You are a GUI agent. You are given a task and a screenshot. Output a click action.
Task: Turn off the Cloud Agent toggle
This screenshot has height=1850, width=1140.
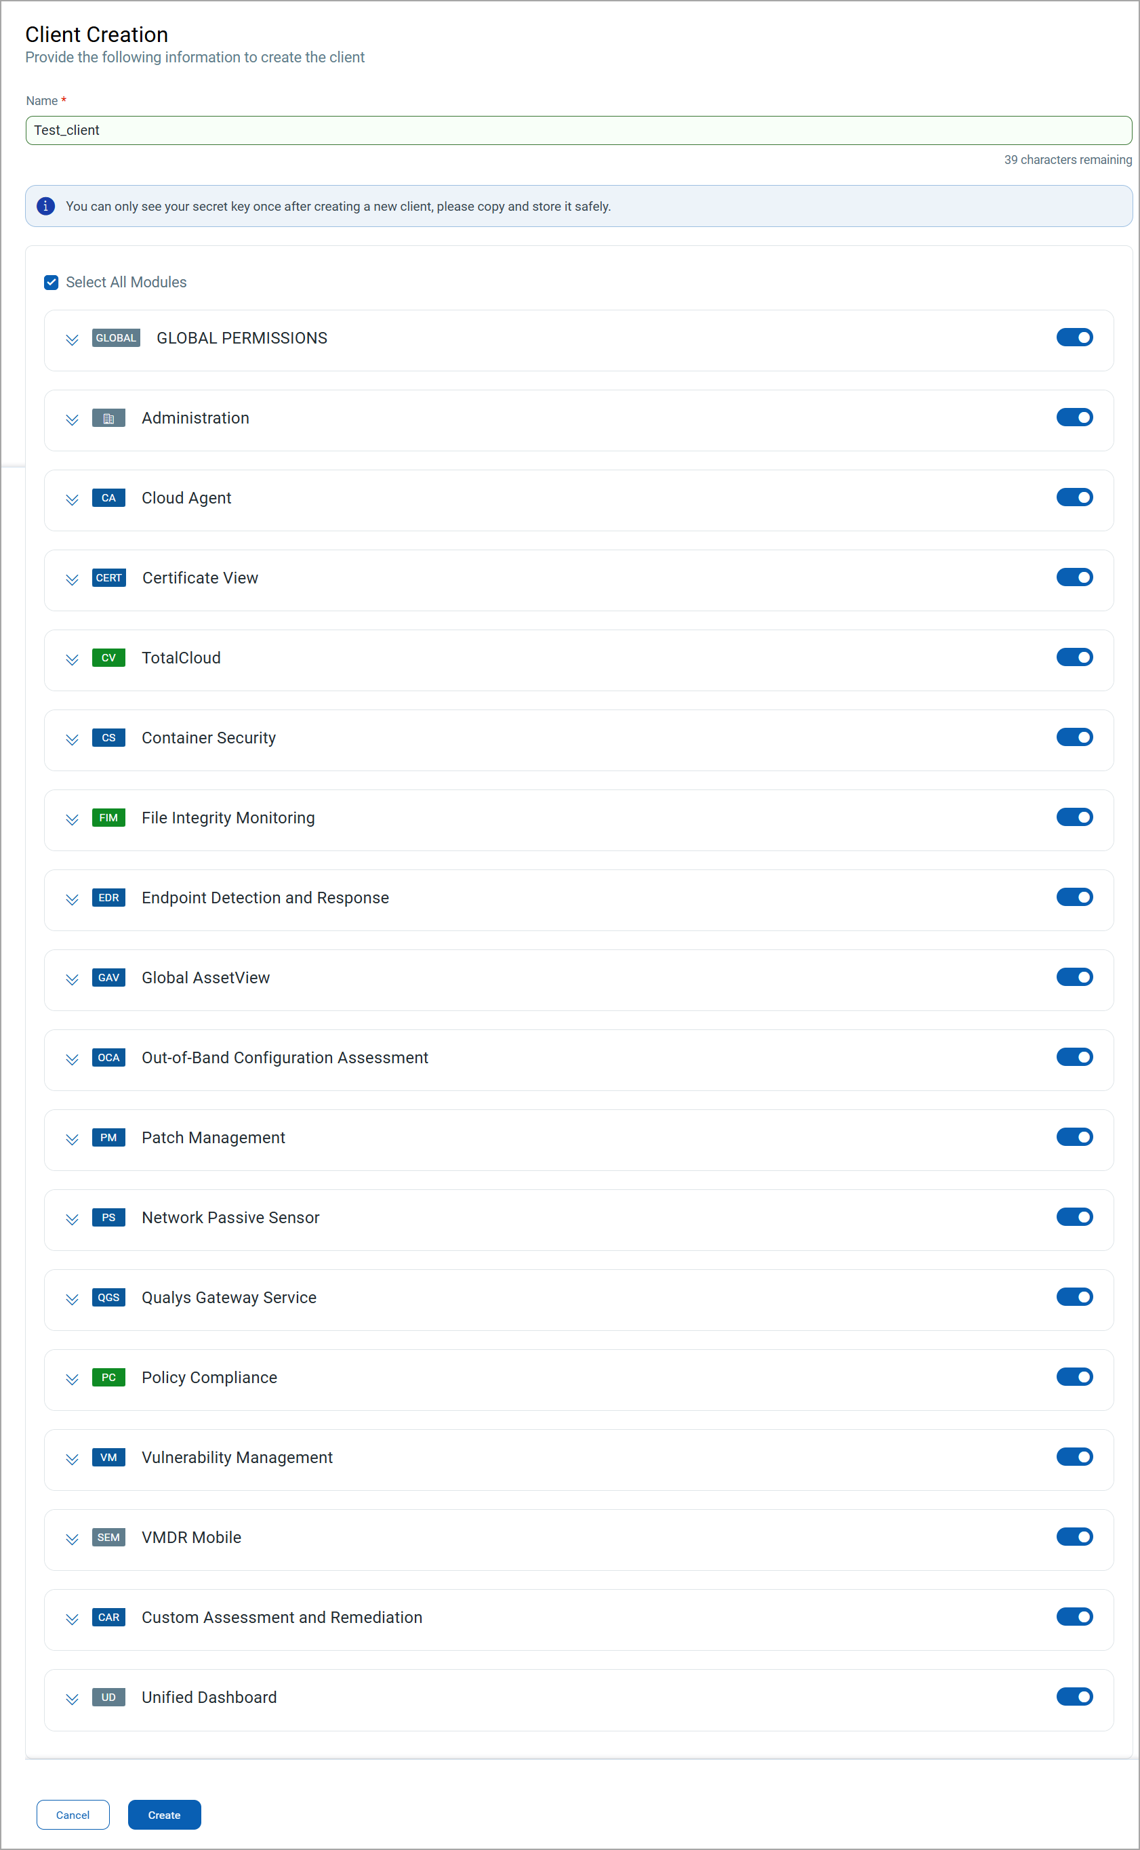(1074, 497)
